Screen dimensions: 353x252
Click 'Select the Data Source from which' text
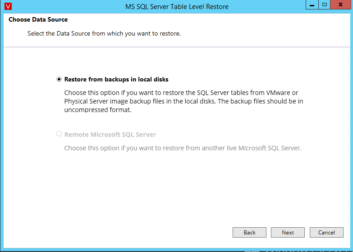click(x=76, y=33)
